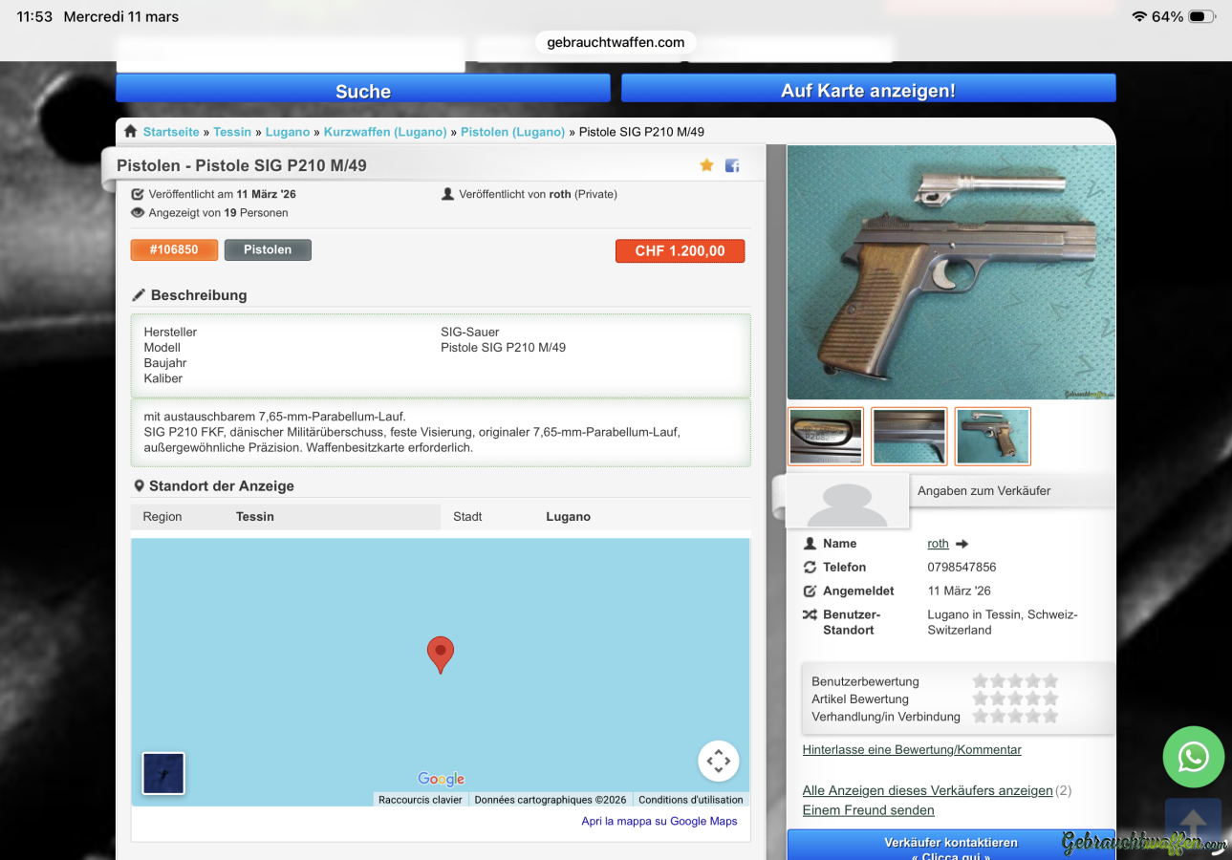This screenshot has width=1232, height=860.
Task: Open Alle Anzeigen dieses Verkäufers anzeigen
Action: 927,791
